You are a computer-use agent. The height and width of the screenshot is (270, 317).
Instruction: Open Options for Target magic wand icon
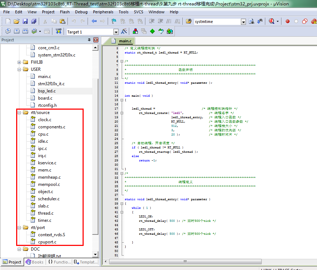(x=124, y=32)
